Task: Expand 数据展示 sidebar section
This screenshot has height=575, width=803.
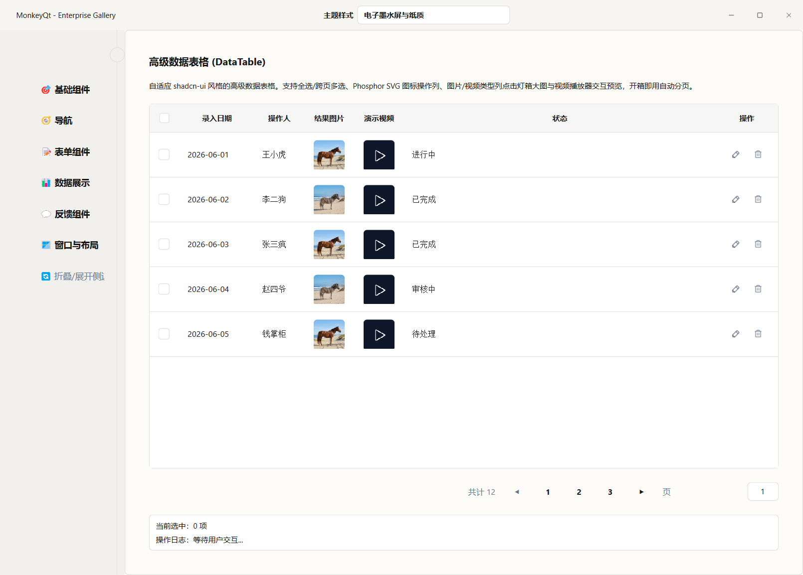Action: (65, 183)
